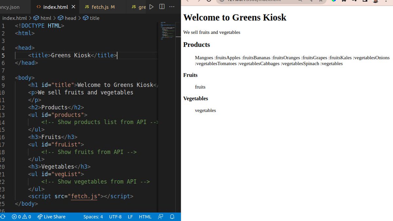
Task: Click the browser back arrow
Action: point(188,1)
